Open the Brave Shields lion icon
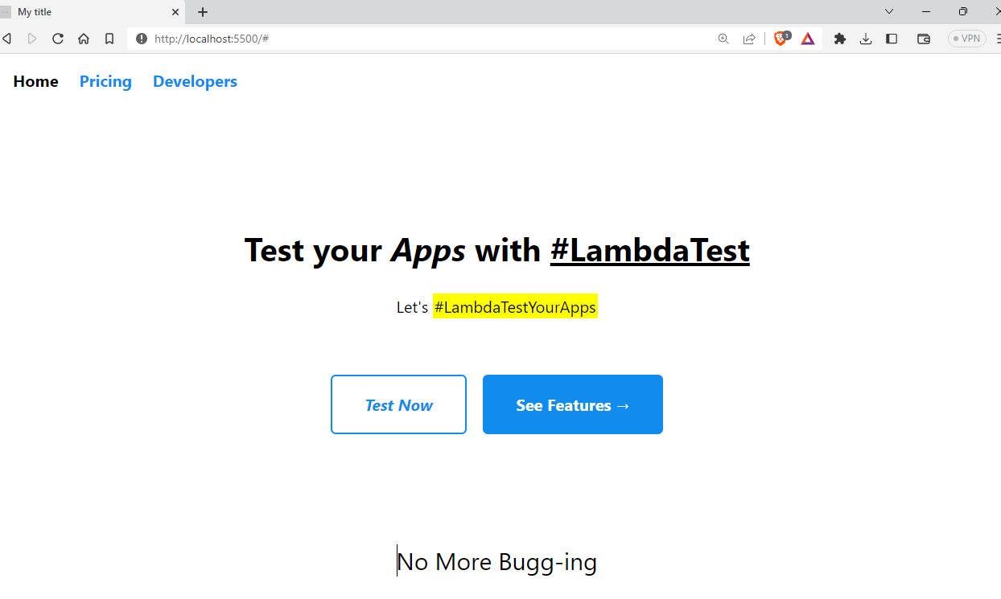Viewport: 1001px width, 599px height. (x=781, y=39)
